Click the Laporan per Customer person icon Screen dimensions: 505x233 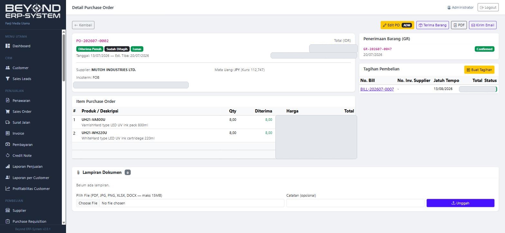point(8,178)
